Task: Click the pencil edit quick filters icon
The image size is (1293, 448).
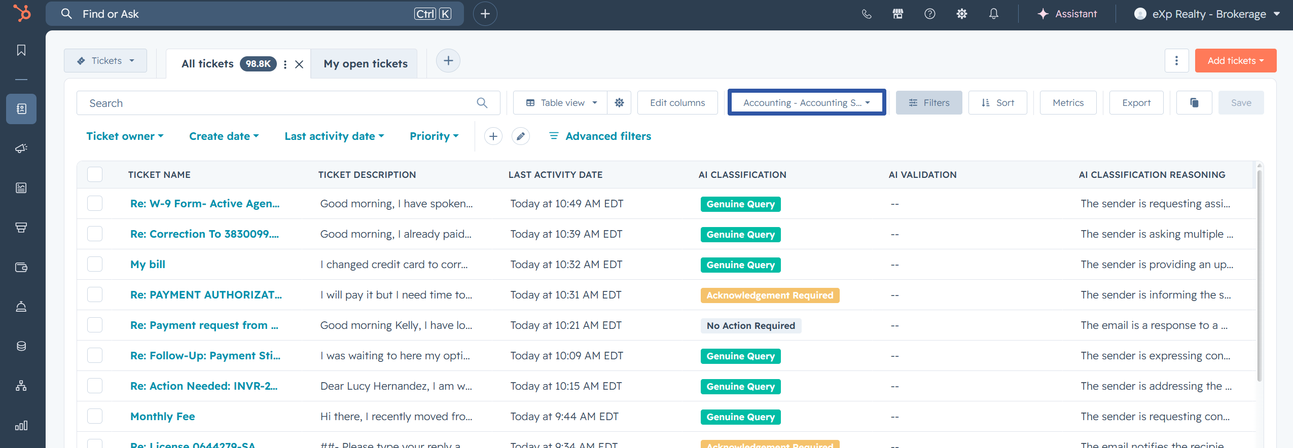Action: tap(521, 136)
